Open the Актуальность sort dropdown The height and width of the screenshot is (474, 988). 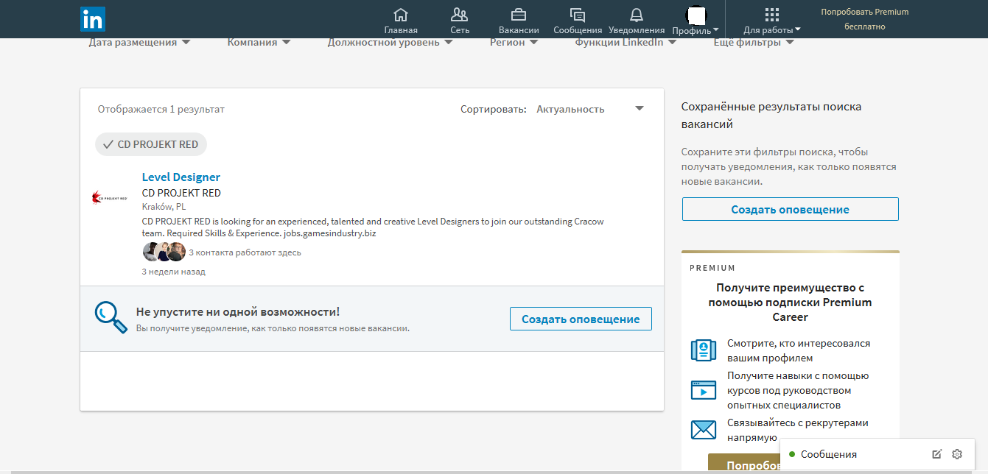point(590,109)
